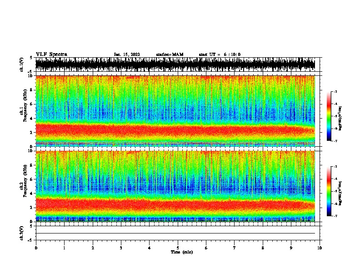Click the ch.1 color scale bar
Image resolution: width=360 pixels, height=278 pixels.
[329, 116]
